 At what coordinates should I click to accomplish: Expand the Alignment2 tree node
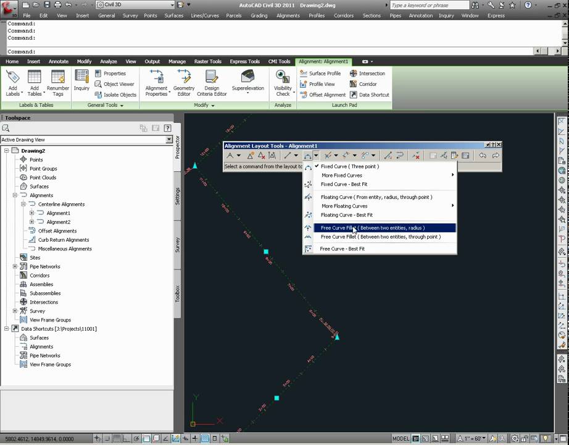tap(32, 222)
